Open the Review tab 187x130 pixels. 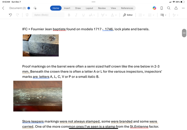102,8
